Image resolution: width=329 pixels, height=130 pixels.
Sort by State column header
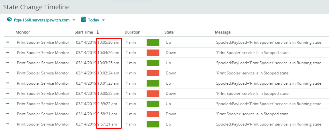169,32
